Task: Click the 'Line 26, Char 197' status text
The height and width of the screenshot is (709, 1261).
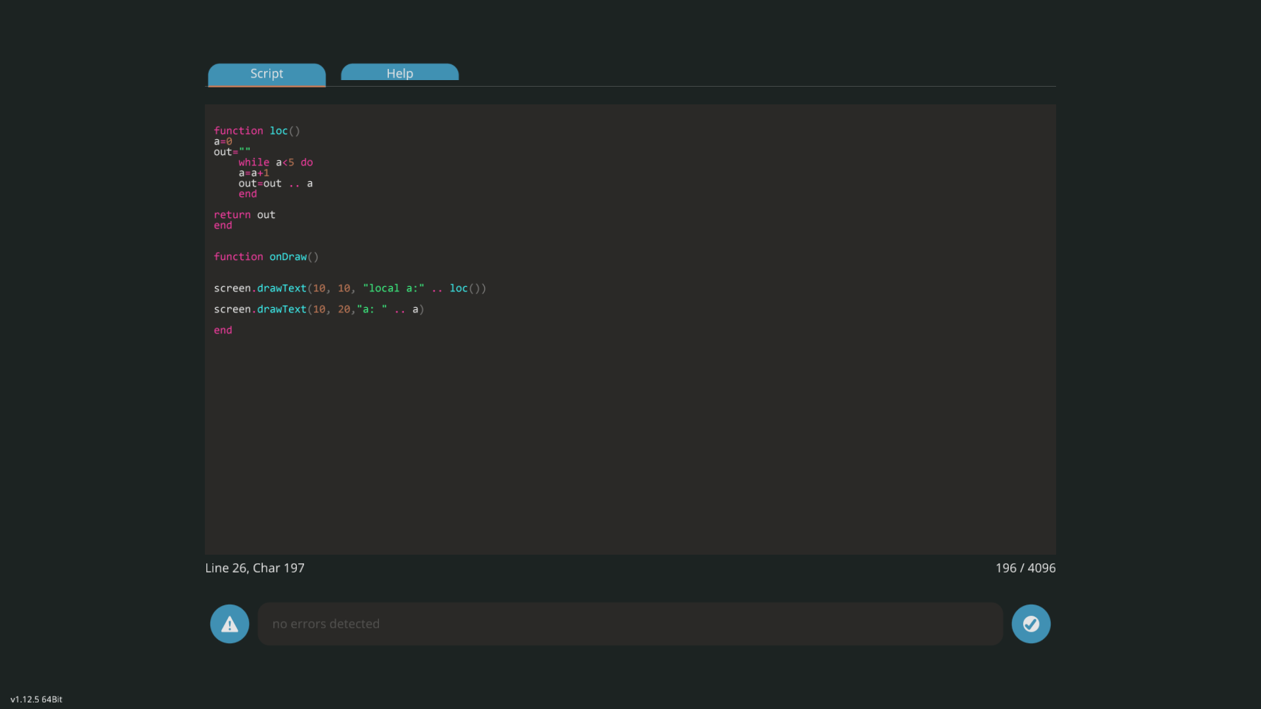Action: [x=255, y=568]
